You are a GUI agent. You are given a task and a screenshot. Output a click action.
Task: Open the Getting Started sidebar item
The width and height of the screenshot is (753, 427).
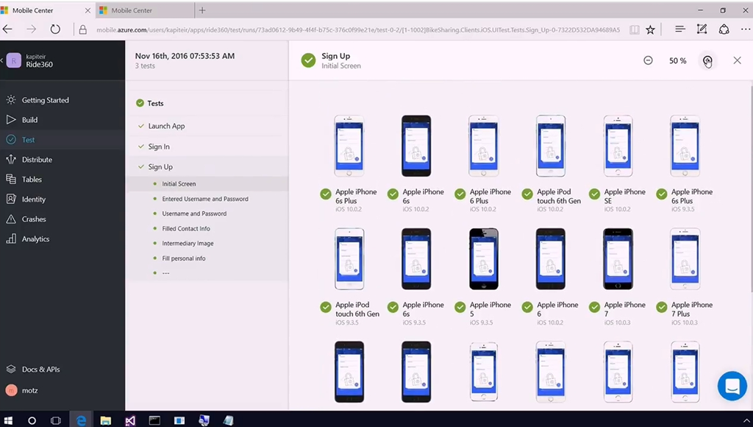(x=45, y=100)
